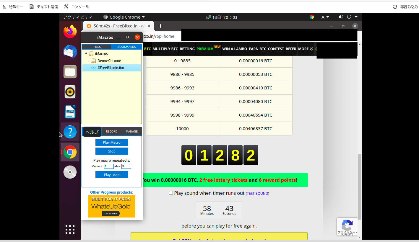
Task: Open the disc drive dock icon
Action: pos(70,172)
